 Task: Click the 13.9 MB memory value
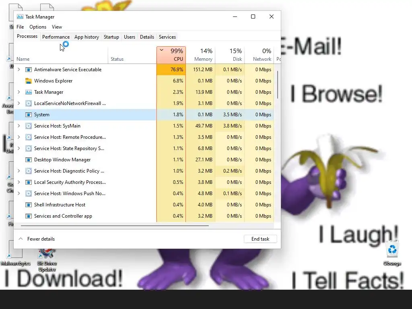[204, 92]
